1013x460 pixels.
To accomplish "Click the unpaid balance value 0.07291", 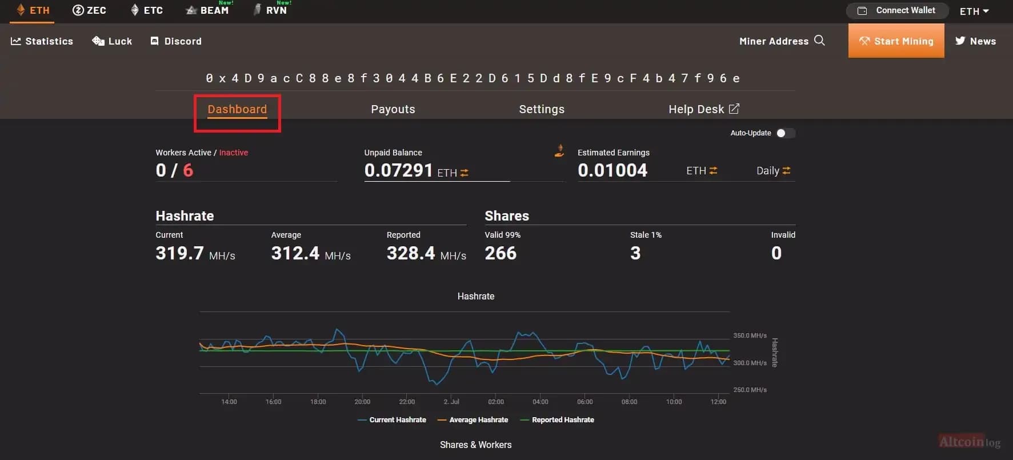I will tap(399, 170).
